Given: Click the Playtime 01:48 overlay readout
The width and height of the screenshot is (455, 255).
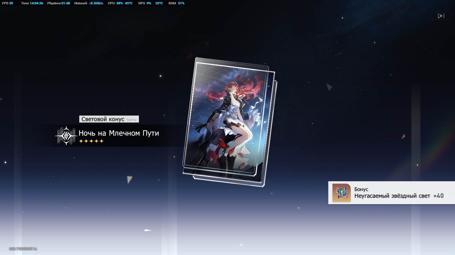Looking at the screenshot, I should [59, 3].
